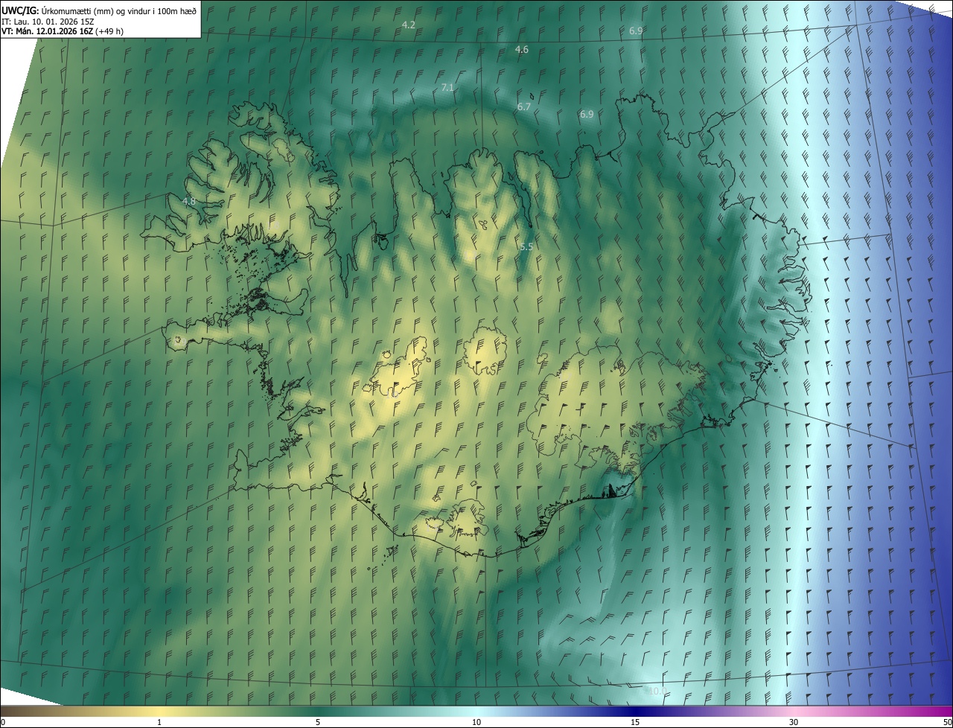This screenshot has width=953, height=728.
Task: Click the '30' tick label on the color scale
Action: (794, 722)
